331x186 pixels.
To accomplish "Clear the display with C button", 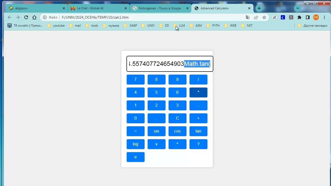I will (x=177, y=118).
